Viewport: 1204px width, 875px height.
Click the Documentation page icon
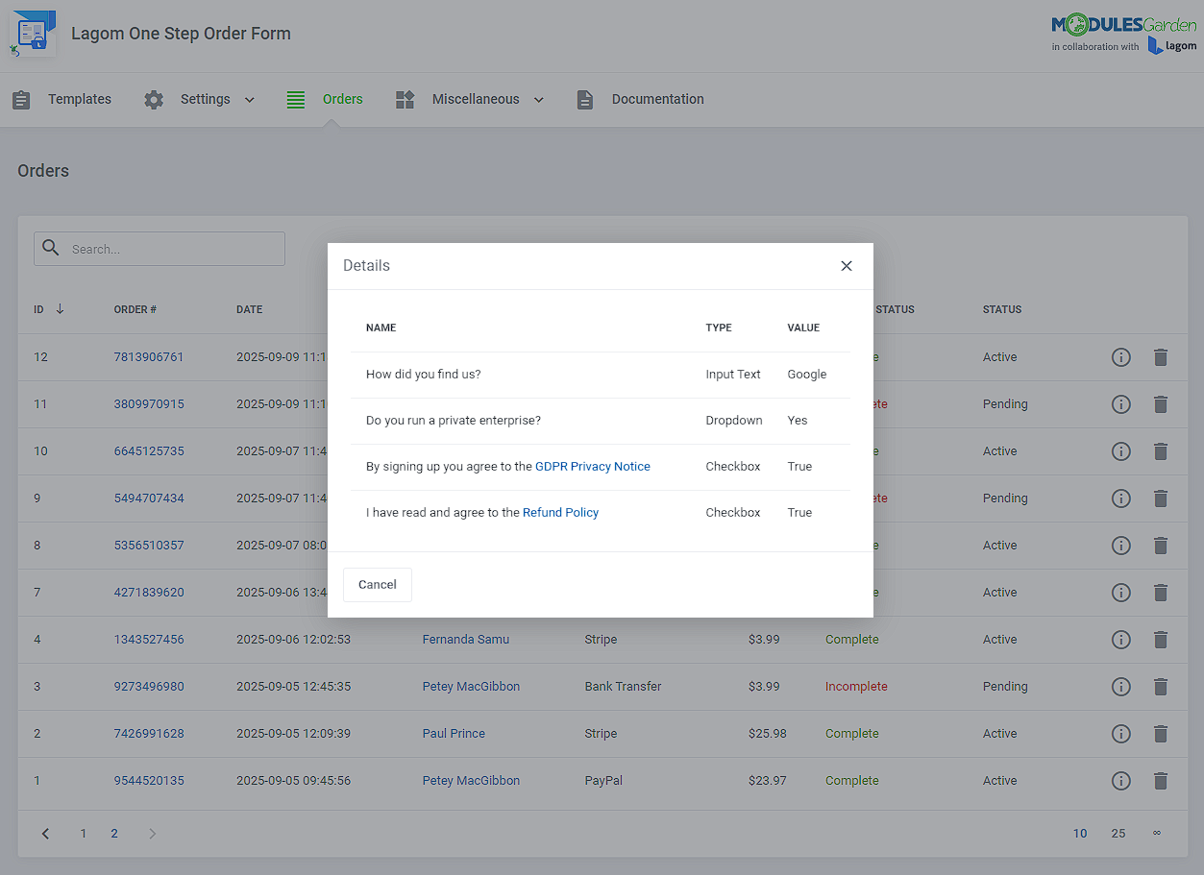[x=585, y=99]
